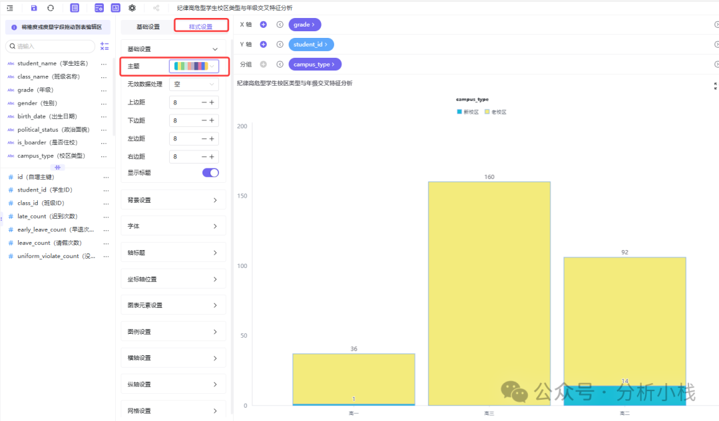Increase 下边距 with plus button
Image resolution: width=719 pixels, height=421 pixels.
pyautogui.click(x=212, y=120)
